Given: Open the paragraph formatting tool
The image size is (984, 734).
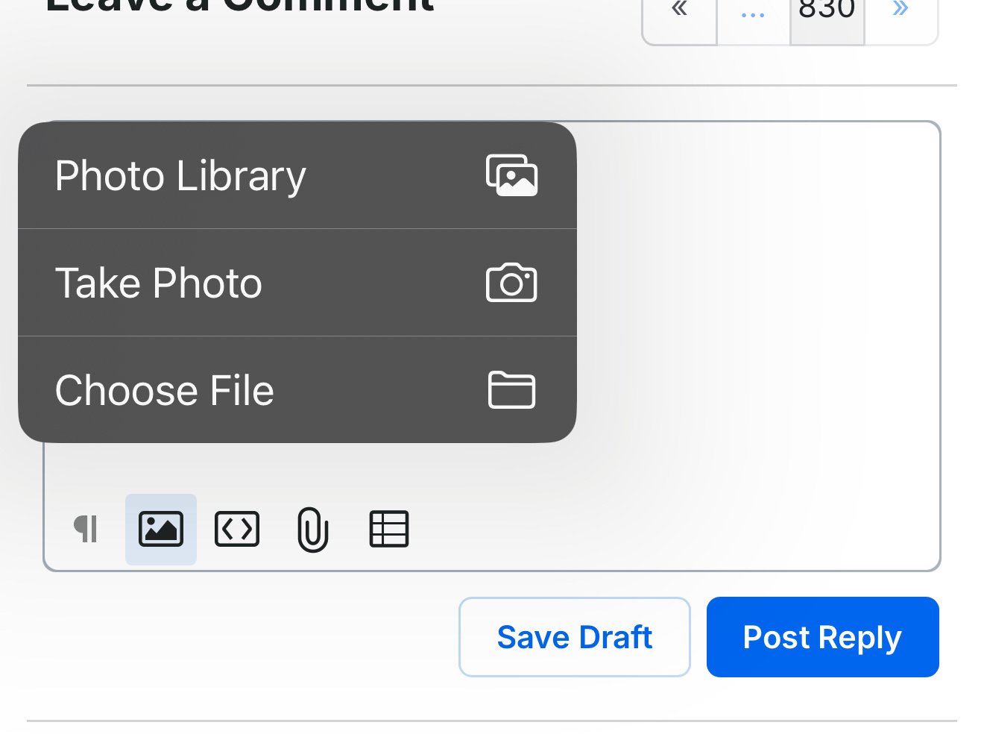Looking at the screenshot, I should point(86,530).
